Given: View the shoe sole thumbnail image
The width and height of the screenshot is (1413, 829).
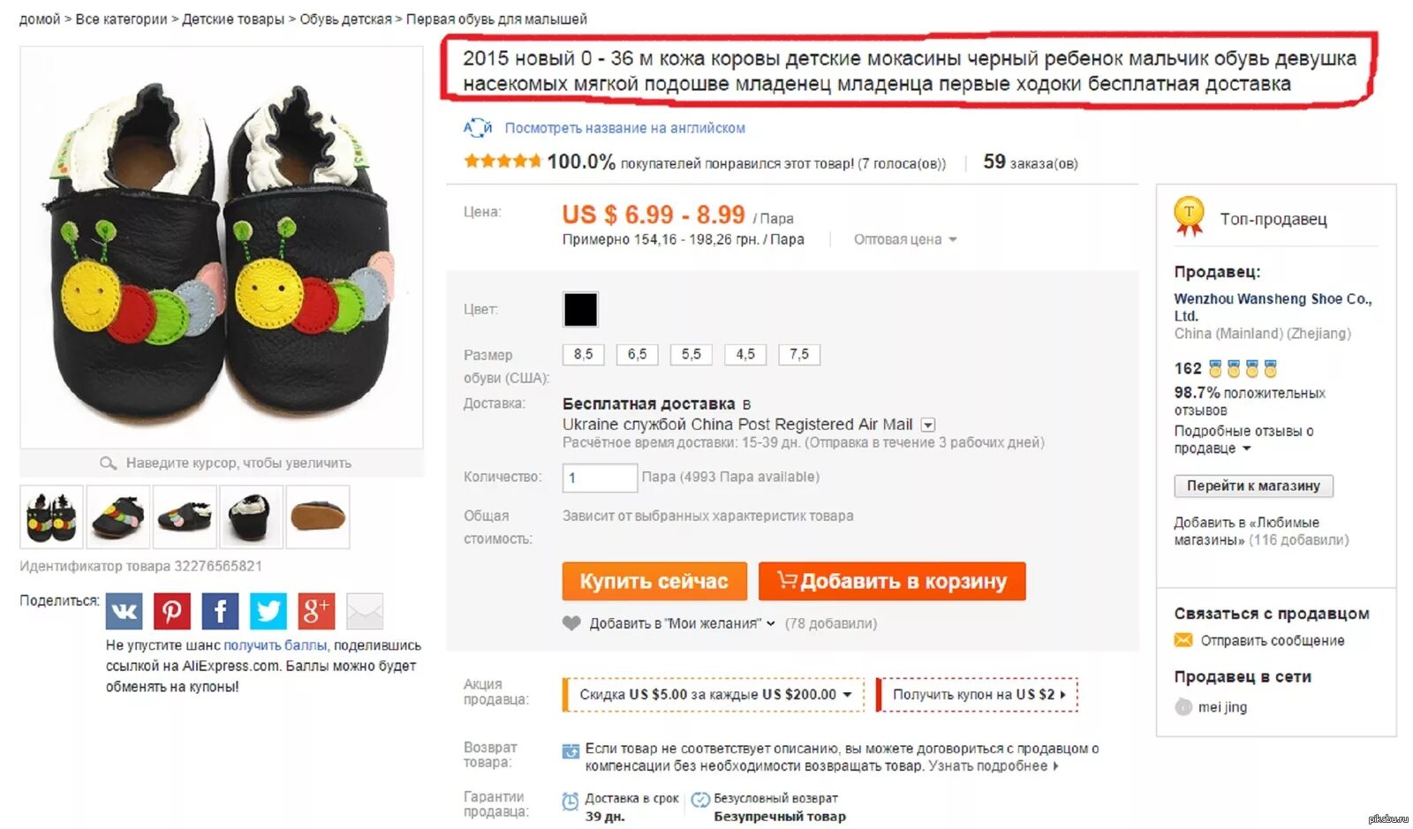Looking at the screenshot, I should [x=318, y=516].
